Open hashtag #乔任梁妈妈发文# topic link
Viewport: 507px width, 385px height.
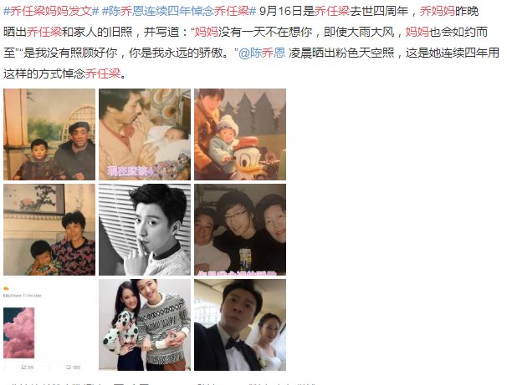[51, 12]
